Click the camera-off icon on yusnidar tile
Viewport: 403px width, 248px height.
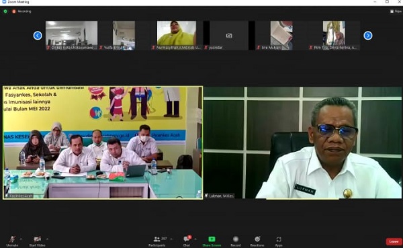click(229, 36)
